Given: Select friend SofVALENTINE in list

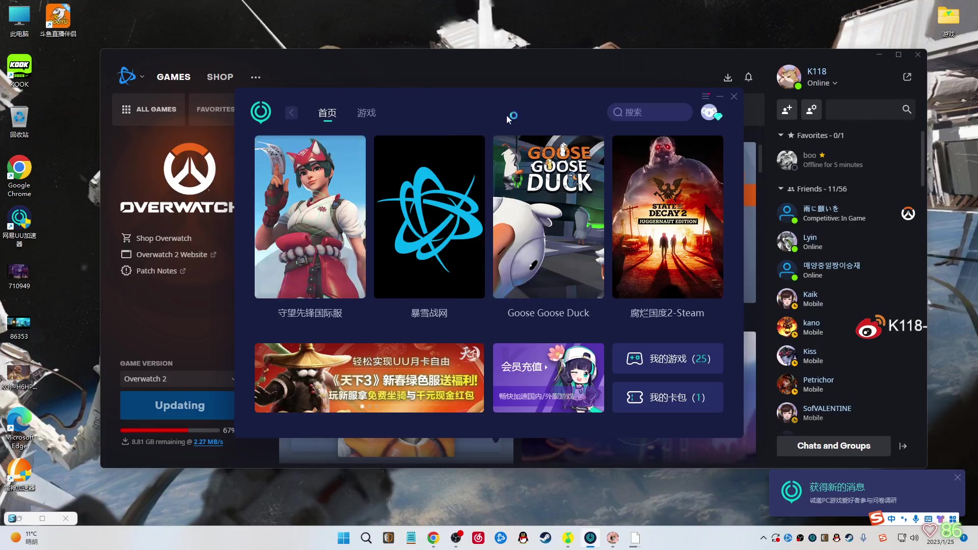Looking at the screenshot, I should point(846,413).
